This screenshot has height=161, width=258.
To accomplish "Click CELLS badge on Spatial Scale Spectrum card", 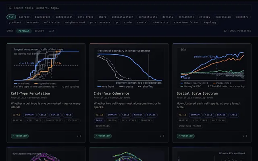I will pyautogui.click(x=209, y=115).
